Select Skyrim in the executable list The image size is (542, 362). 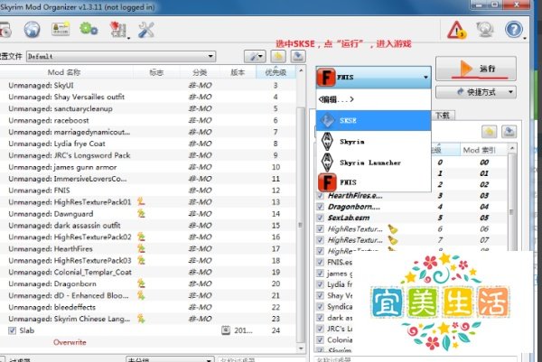373,142
